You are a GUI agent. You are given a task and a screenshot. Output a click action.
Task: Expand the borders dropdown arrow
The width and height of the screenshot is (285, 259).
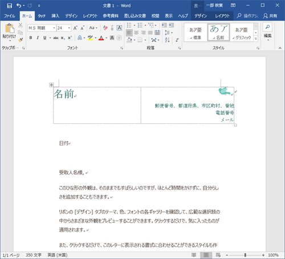coord(145,40)
